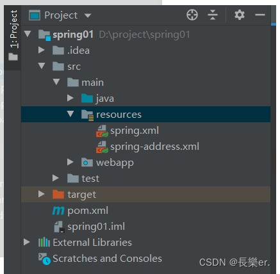
Task: Select the test tree label
Action: 90,179
